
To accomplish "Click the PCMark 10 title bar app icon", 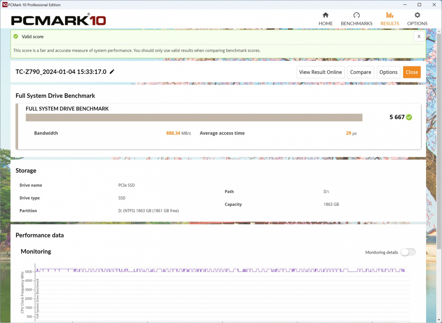I will coord(4,4).
